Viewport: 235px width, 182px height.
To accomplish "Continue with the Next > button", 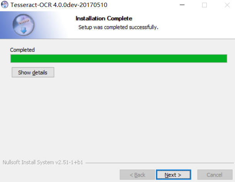I will click(x=173, y=175).
